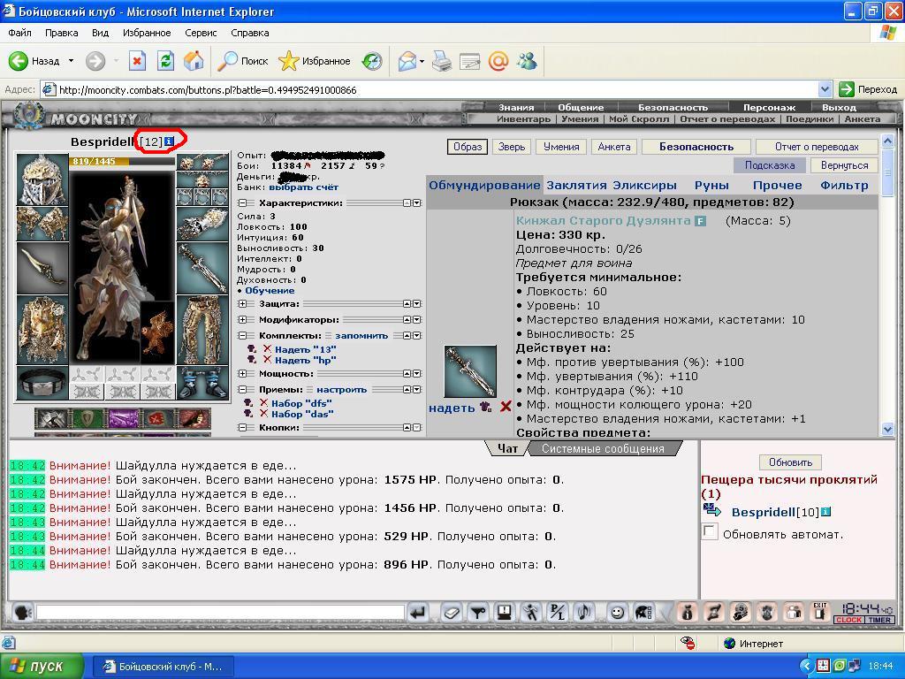Click the 'надеть' link for the dagger
This screenshot has width=905, height=679.
point(452,408)
